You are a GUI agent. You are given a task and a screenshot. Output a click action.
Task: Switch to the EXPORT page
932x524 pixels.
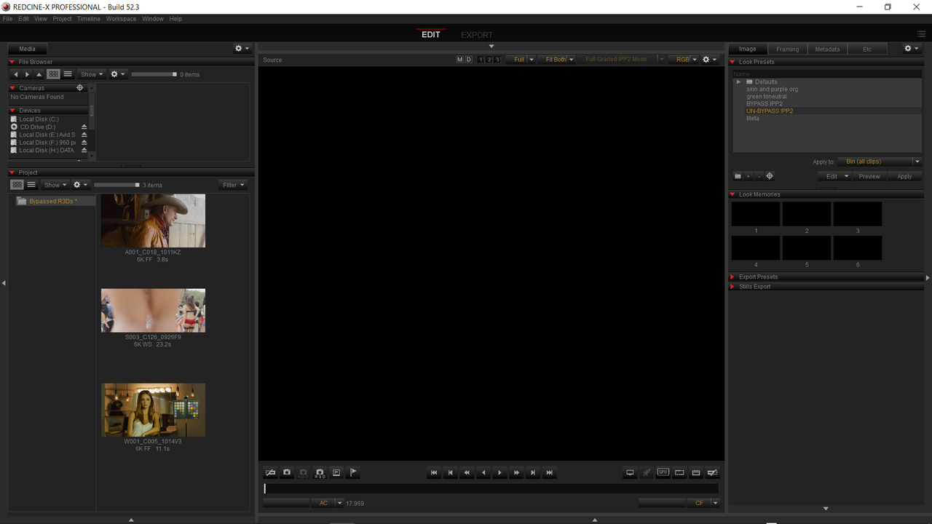(x=477, y=35)
